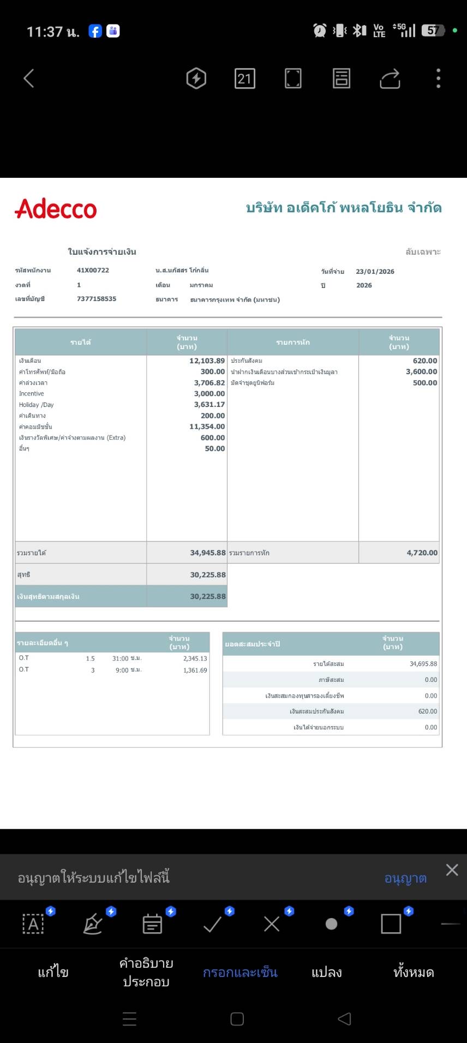The width and height of the screenshot is (467, 1043).
Task: Open the three-dot overflow menu
Action: point(438,79)
